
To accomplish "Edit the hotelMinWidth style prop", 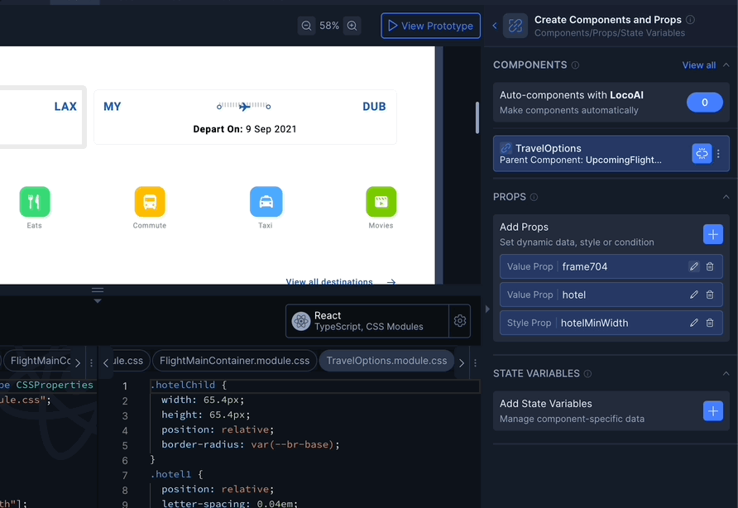I will pos(694,323).
